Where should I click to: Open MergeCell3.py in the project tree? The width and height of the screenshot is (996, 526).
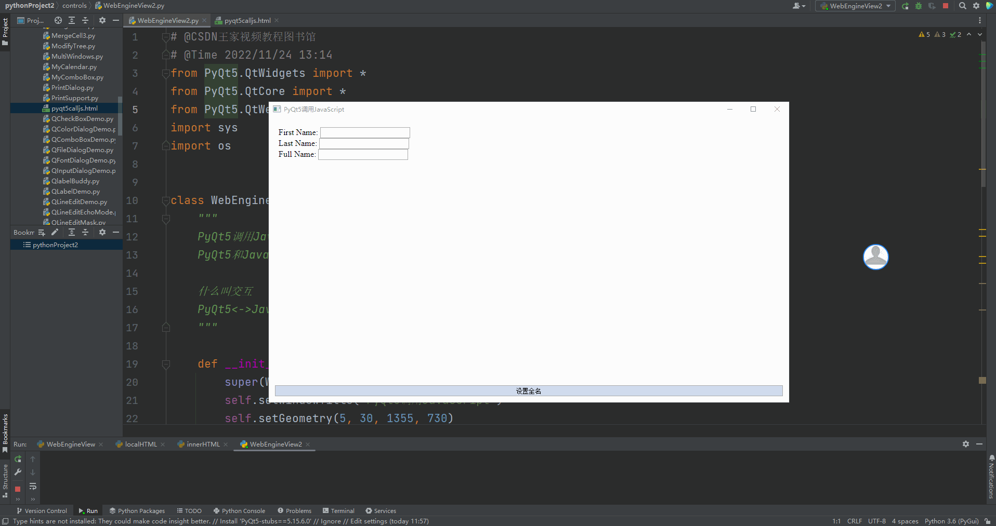pyautogui.click(x=73, y=36)
